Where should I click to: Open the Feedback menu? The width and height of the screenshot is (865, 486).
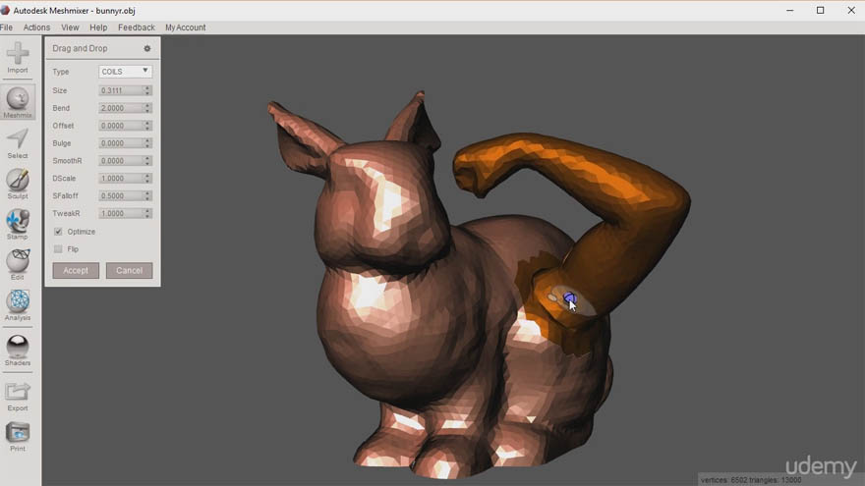137,27
